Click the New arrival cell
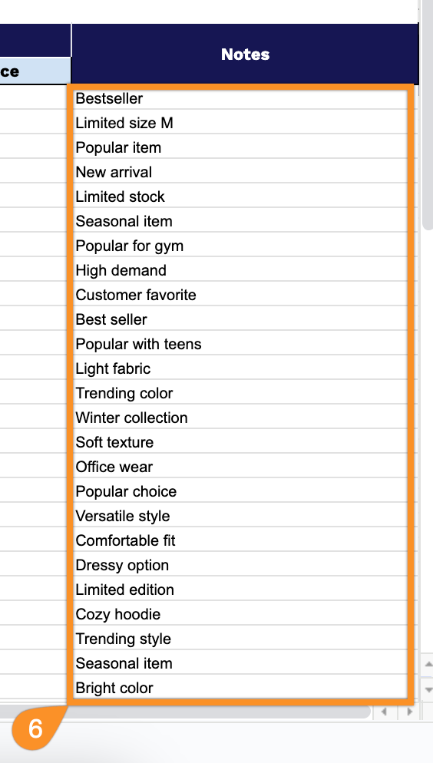 [240, 172]
